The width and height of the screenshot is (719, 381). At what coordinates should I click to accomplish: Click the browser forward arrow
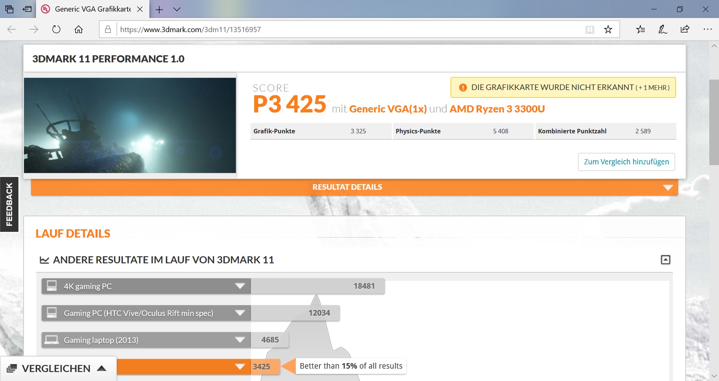(34, 30)
